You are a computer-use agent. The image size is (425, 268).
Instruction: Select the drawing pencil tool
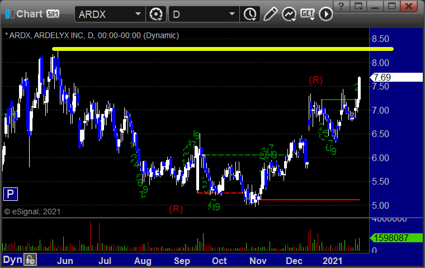(x=270, y=14)
